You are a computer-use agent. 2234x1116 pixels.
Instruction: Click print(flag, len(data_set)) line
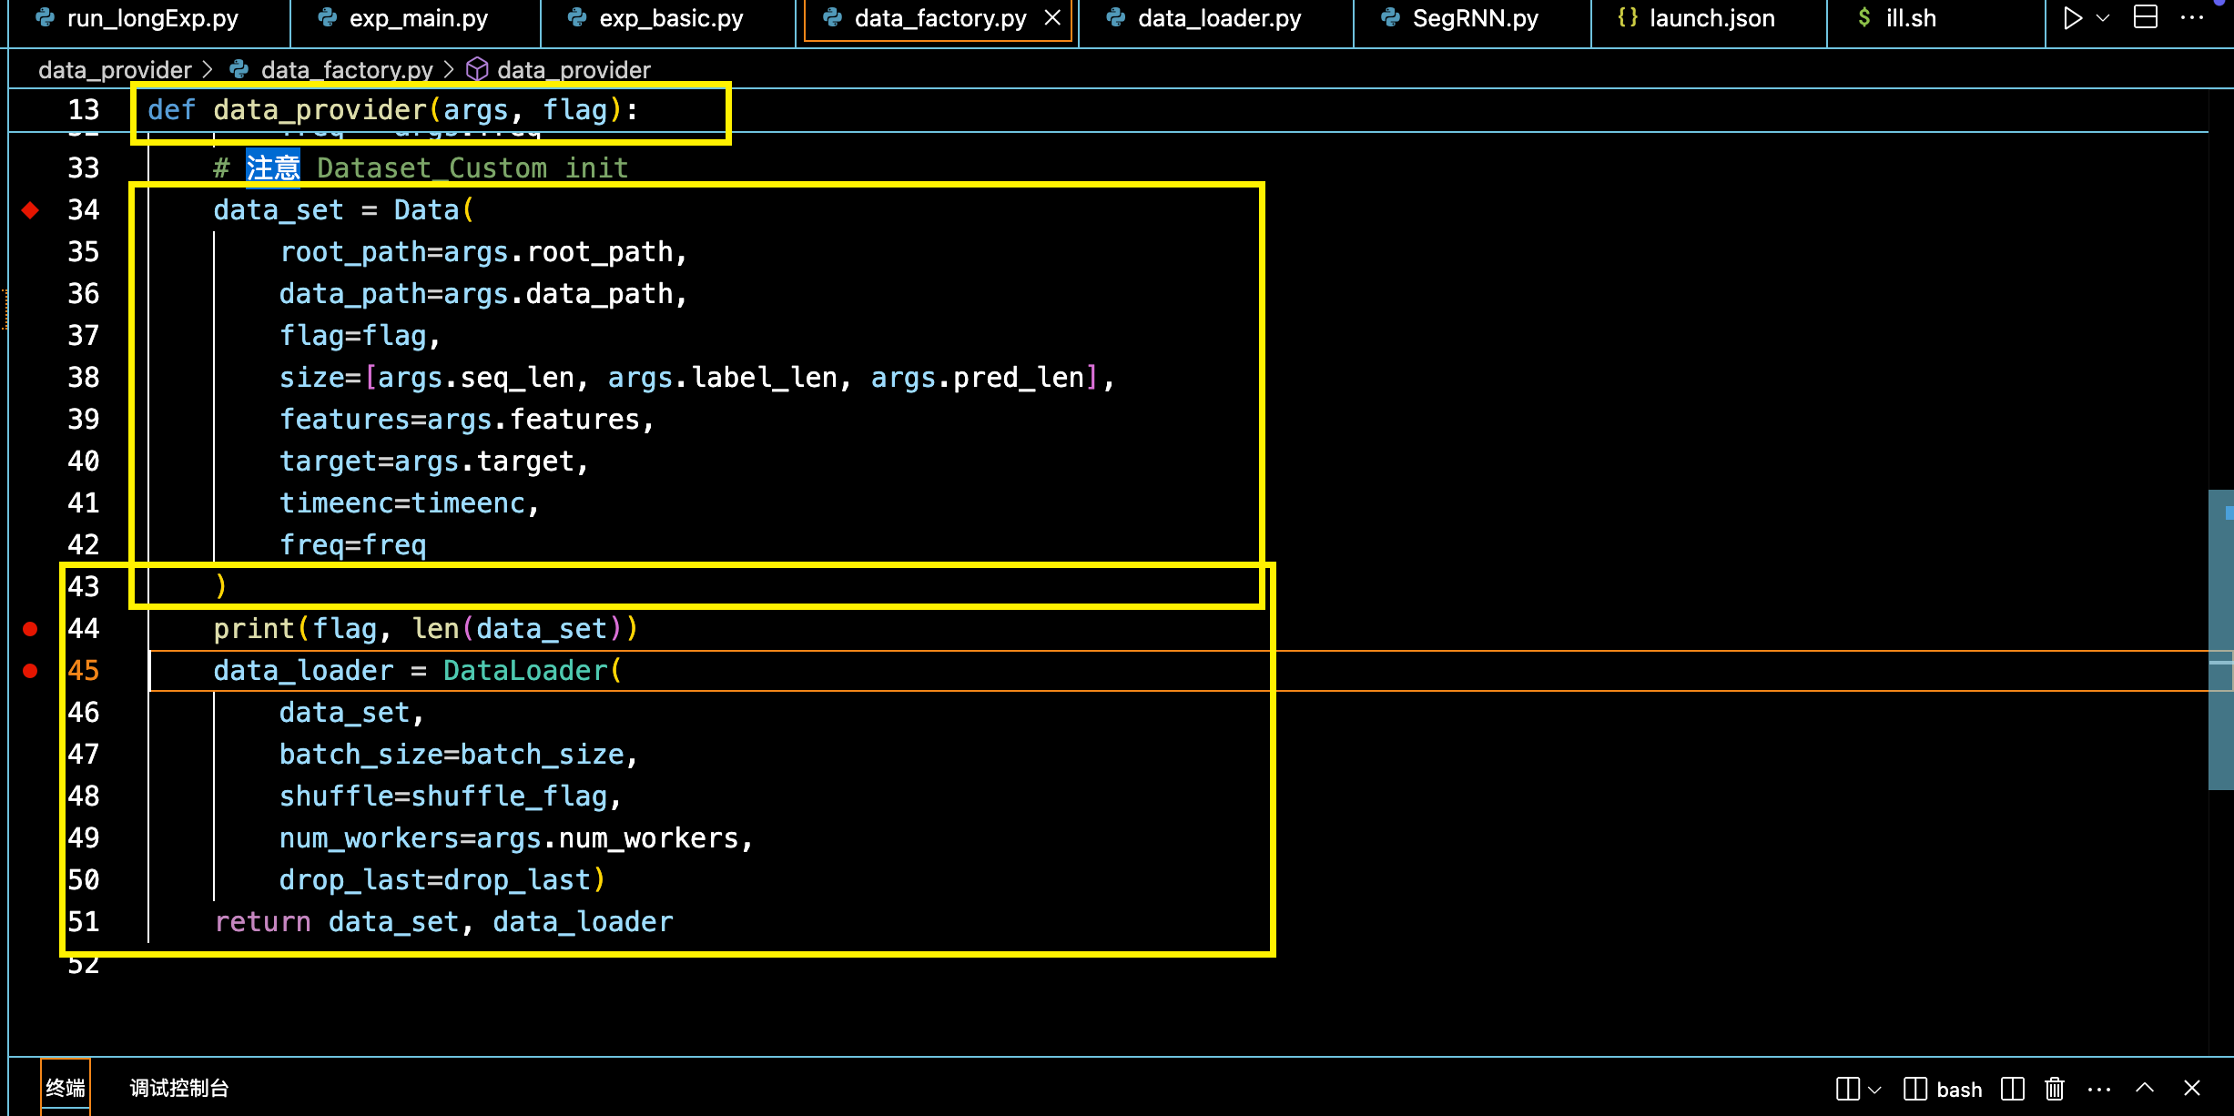click(426, 629)
